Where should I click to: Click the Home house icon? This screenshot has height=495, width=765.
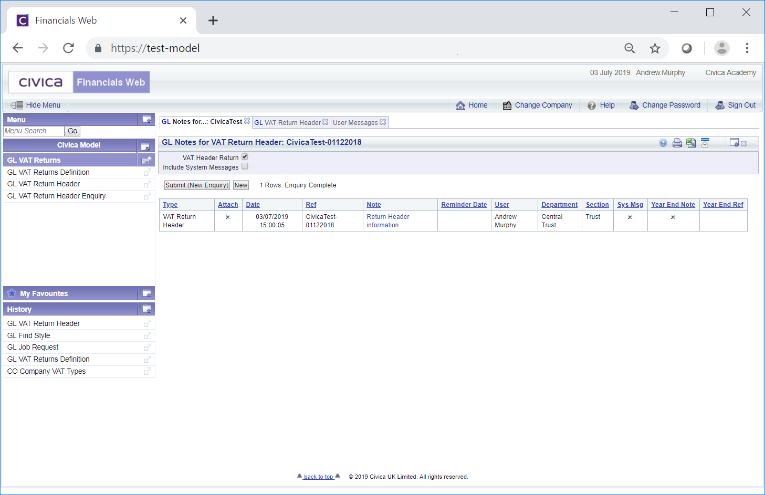(460, 106)
